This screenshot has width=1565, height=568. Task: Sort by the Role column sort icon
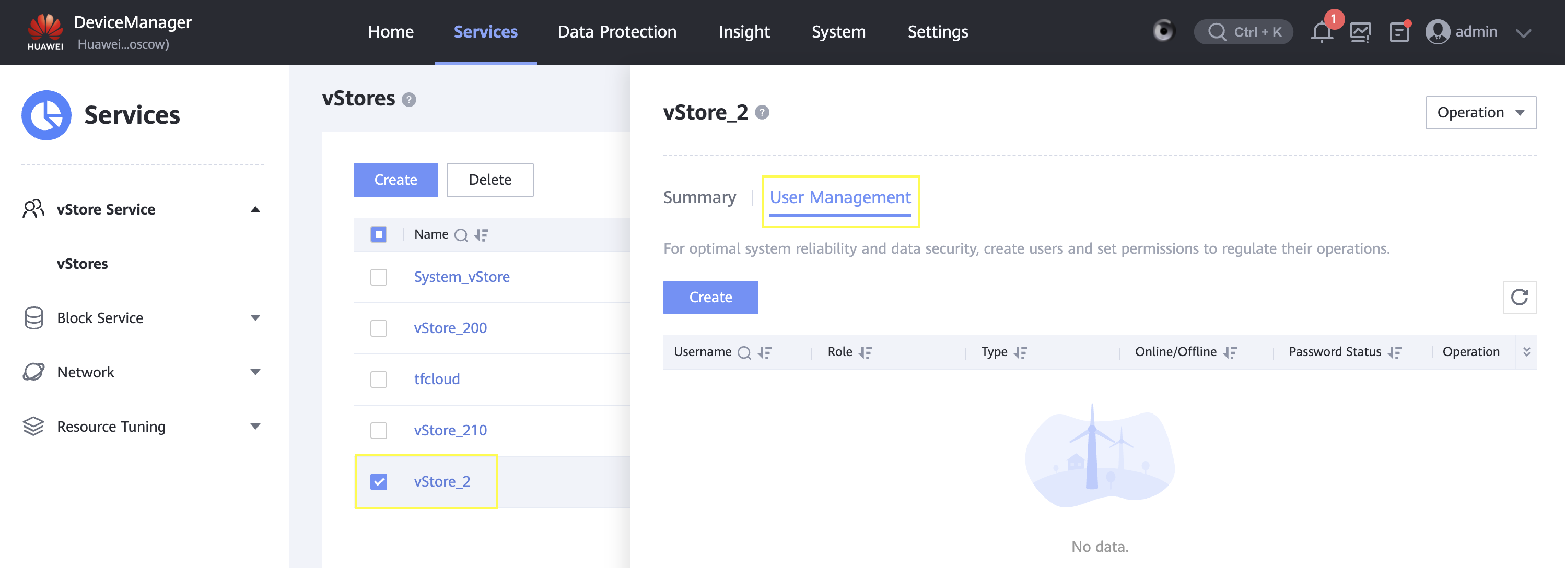(865, 352)
